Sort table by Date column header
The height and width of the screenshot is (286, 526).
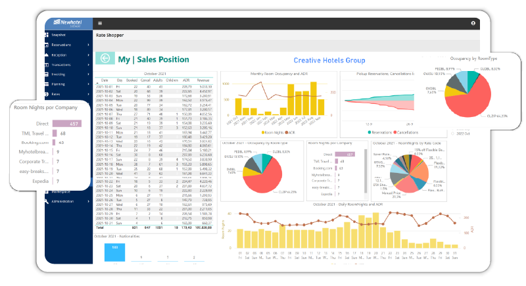105,80
